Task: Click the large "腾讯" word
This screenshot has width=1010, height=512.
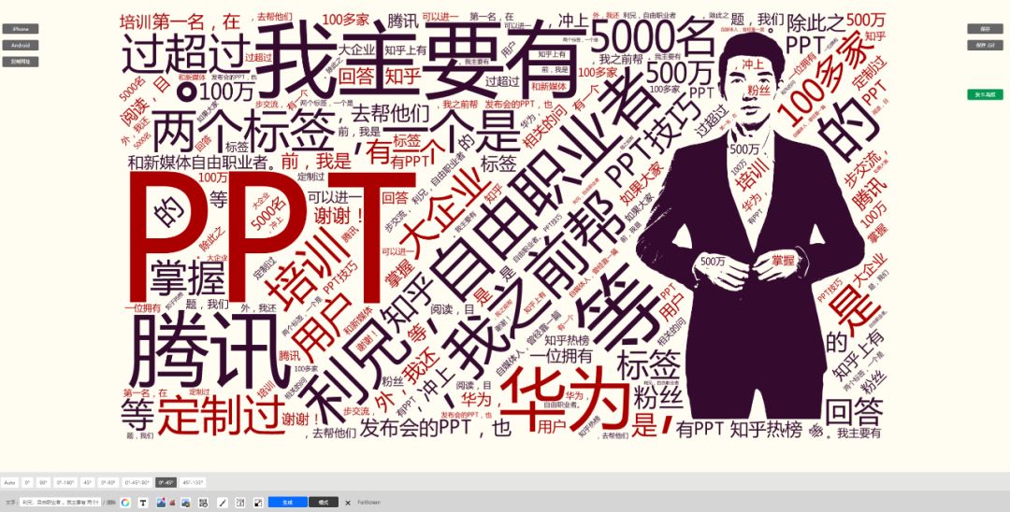Action: click(208, 349)
